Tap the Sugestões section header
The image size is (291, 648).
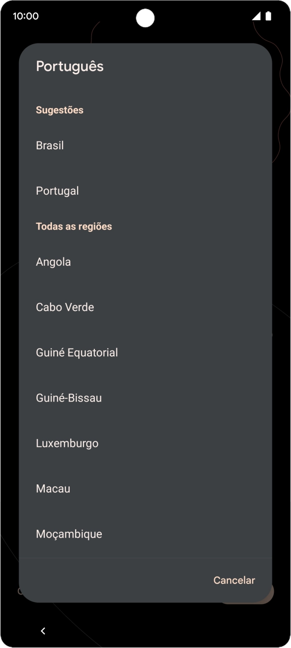click(x=59, y=110)
